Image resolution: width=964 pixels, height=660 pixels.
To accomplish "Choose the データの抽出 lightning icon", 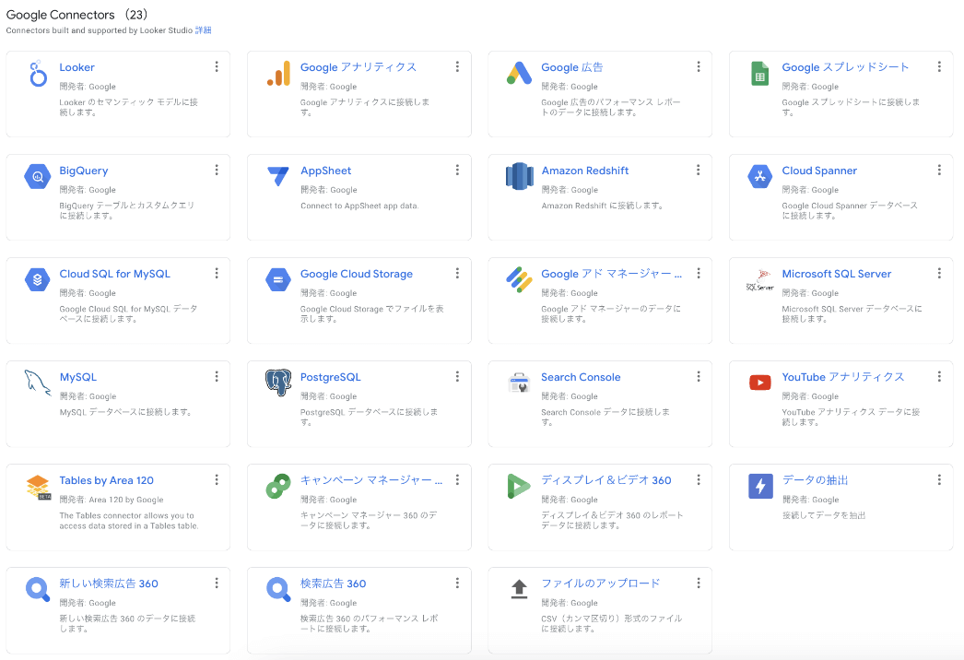I will pos(760,486).
